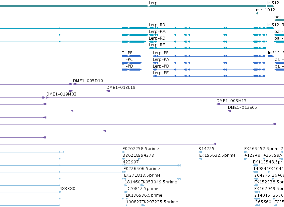Select the Lerp-RB transcript label
The width and height of the screenshot is (284, 207).
[157, 25]
